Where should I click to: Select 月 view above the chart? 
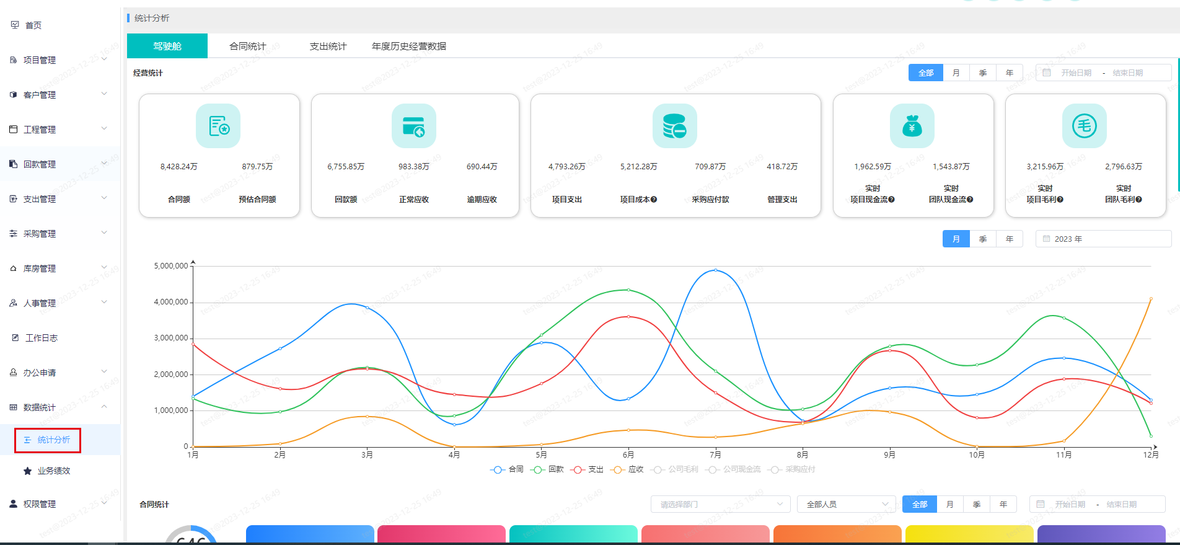[956, 239]
